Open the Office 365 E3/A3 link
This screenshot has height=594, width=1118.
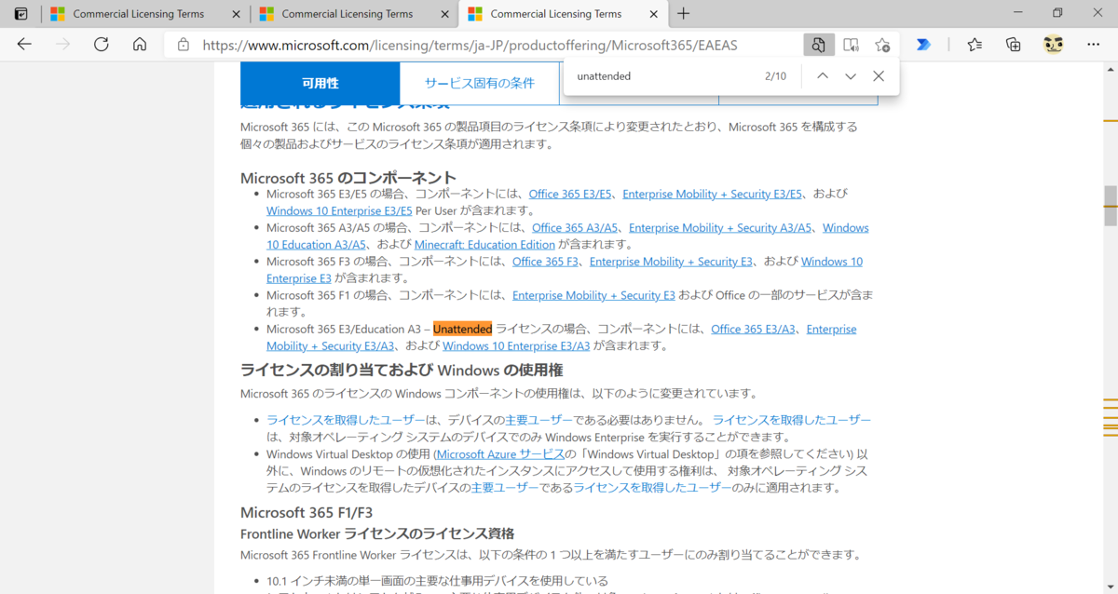(754, 329)
